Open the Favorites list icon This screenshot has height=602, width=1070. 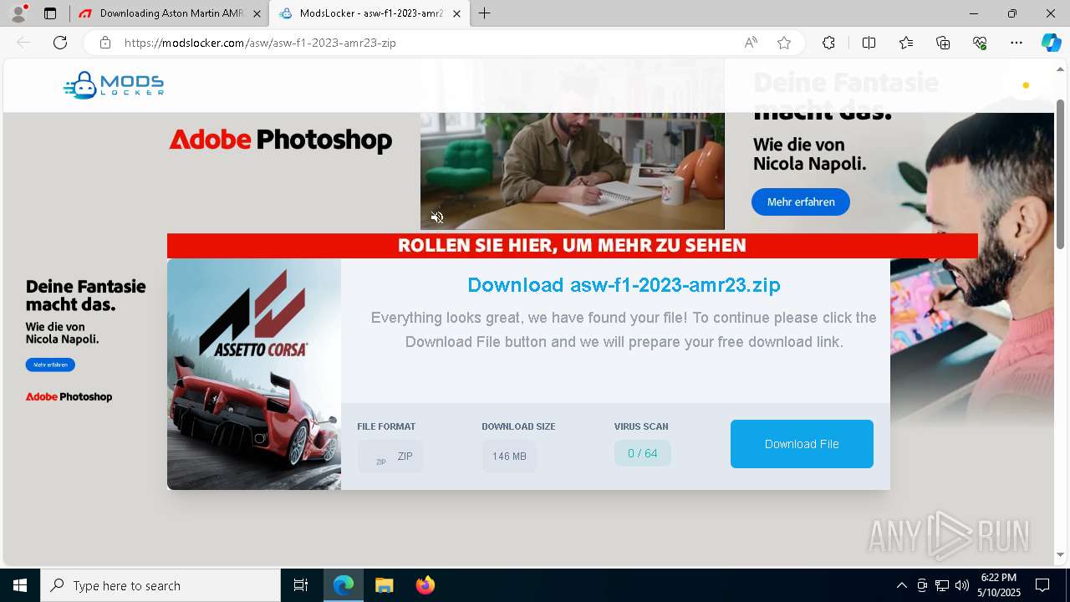906,43
